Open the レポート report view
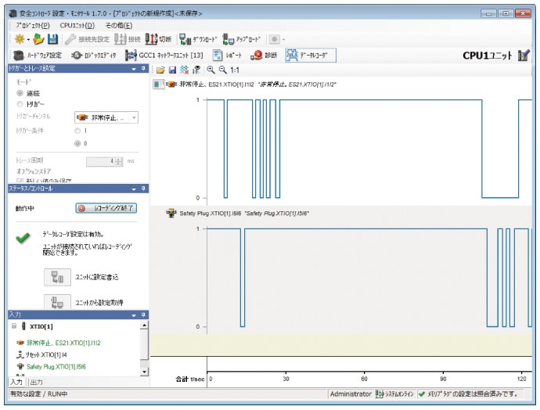 pos(229,56)
